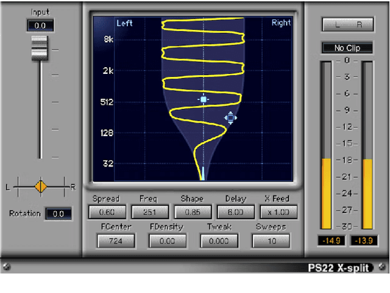Click the FCenter value 724
Screen dimensions: 390x293
(x=115, y=241)
